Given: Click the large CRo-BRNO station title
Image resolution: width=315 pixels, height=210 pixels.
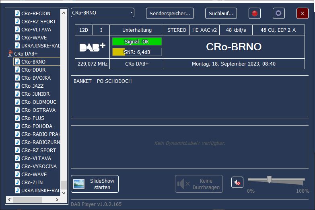Looking at the screenshot, I should (x=234, y=47).
